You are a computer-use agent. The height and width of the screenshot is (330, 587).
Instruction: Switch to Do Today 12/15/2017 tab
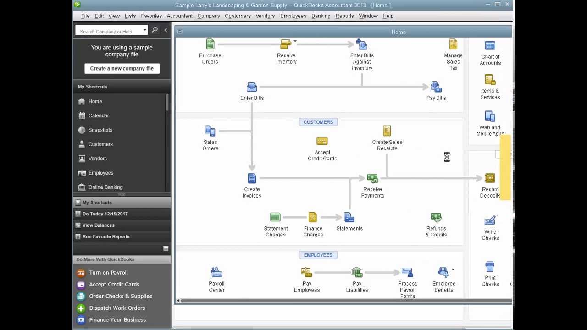pos(122,214)
